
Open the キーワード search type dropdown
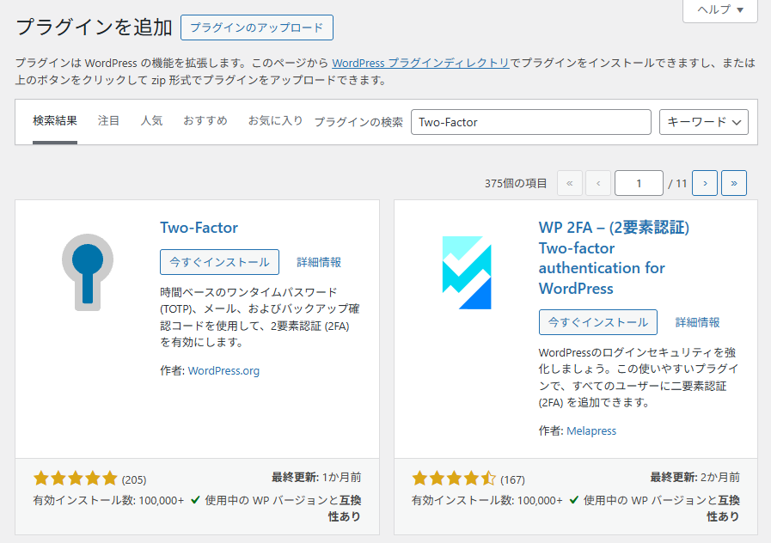(x=704, y=122)
